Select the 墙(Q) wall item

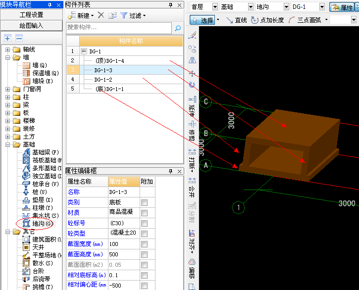click(35, 65)
